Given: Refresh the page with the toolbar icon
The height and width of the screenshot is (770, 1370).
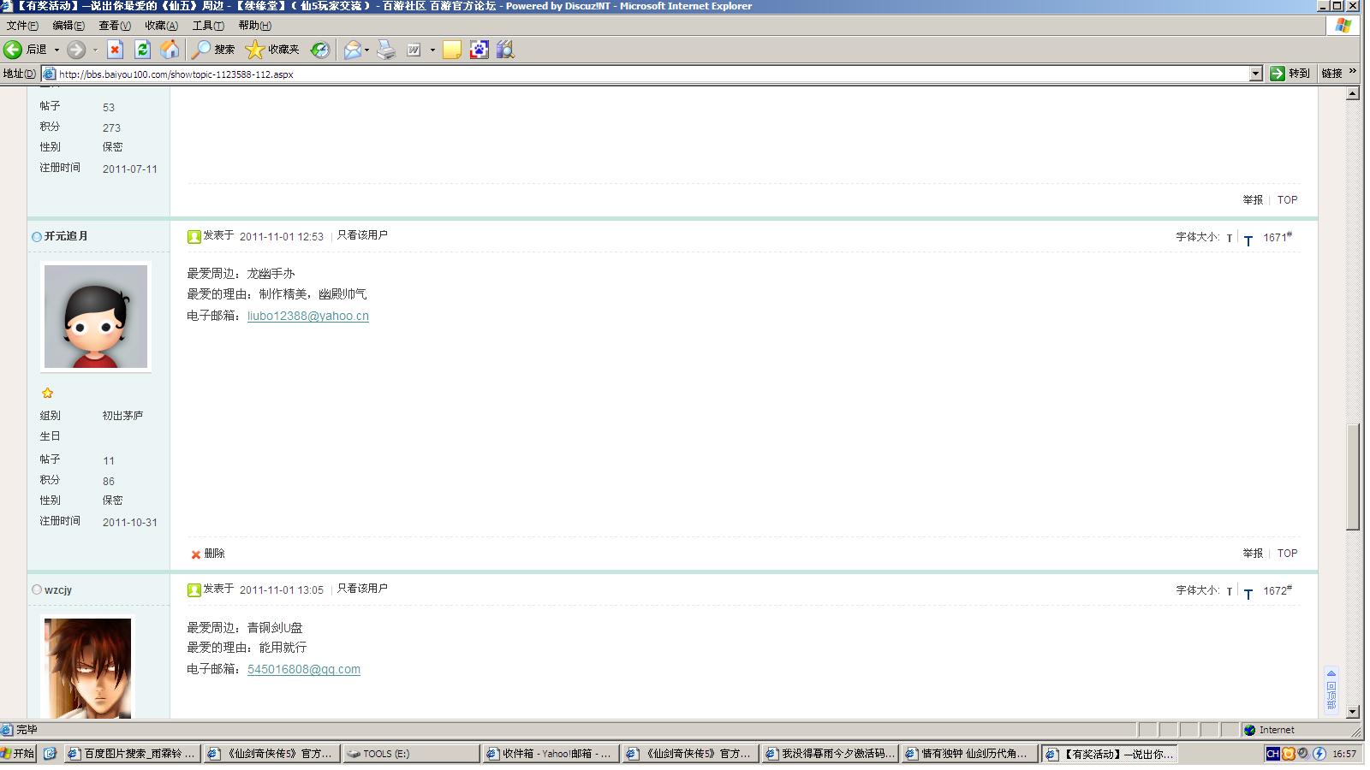Looking at the screenshot, I should pyautogui.click(x=142, y=50).
